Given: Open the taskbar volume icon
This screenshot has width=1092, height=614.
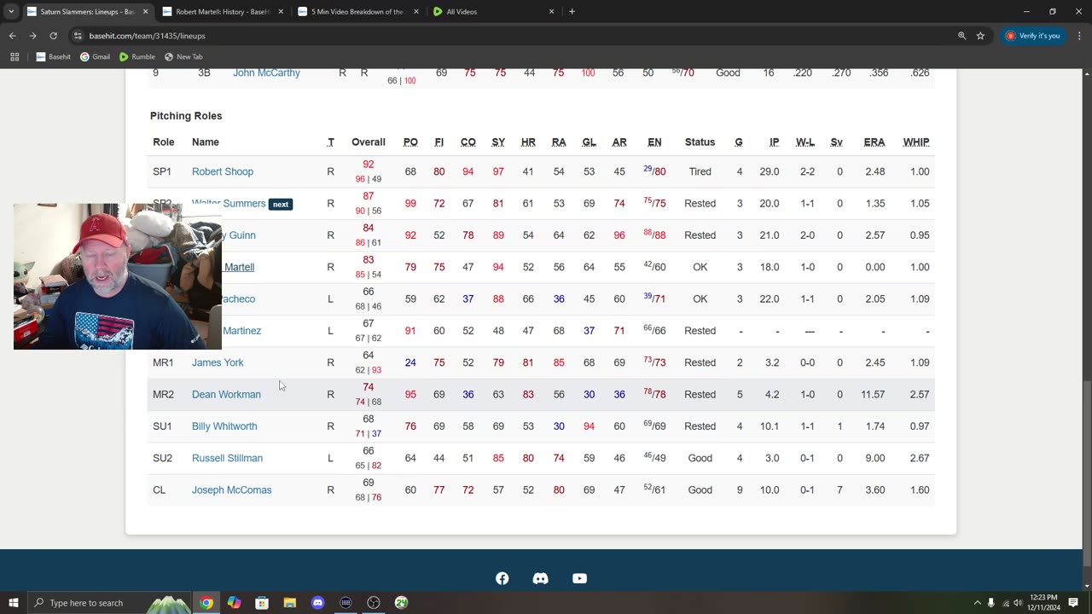Looking at the screenshot, I should (x=1018, y=603).
